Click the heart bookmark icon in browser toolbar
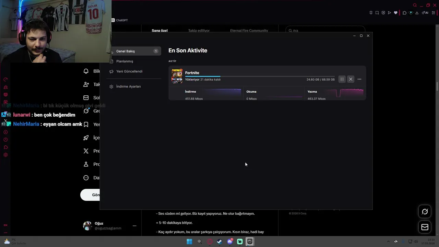Viewport: 439px width, 247px height. pos(395,13)
